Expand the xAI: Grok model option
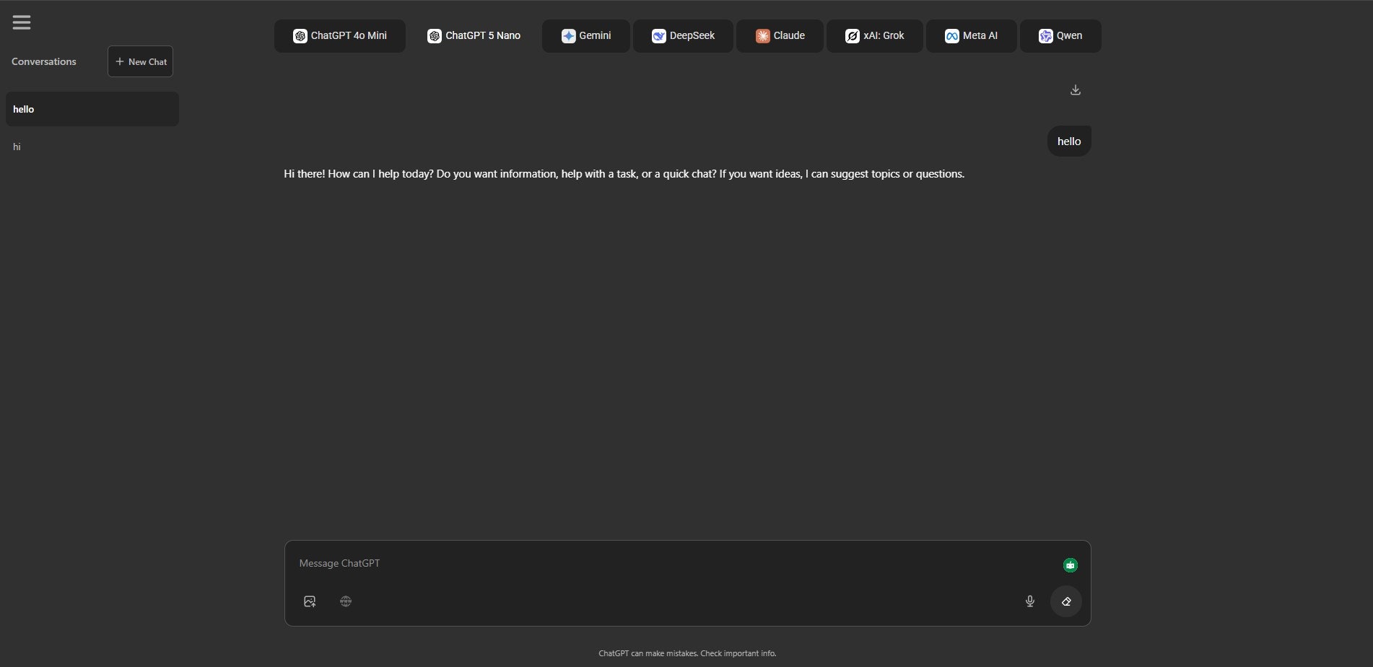This screenshot has height=667, width=1373. 874,35
